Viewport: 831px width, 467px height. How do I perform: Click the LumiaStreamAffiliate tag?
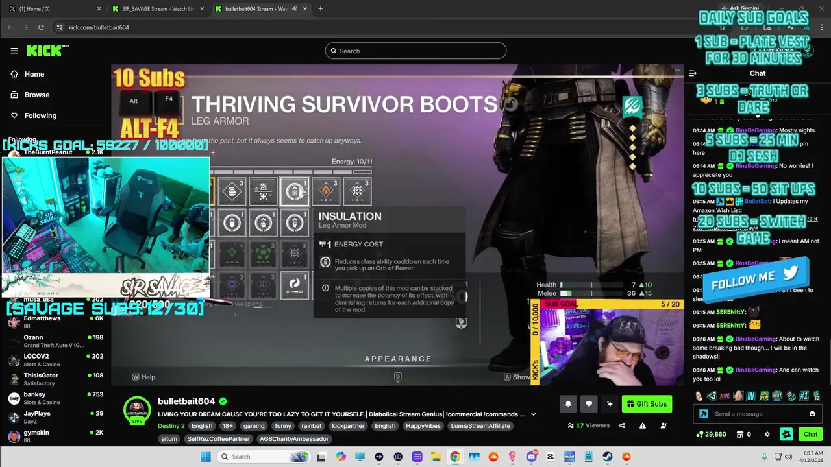click(479, 426)
